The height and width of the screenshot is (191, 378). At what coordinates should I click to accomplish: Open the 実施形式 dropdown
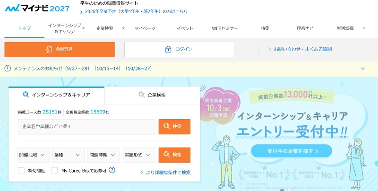(139, 155)
